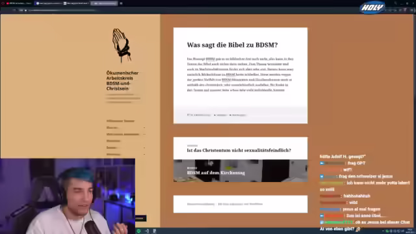416x234 pixels.
Task: Select the third browser tab
Action: pos(77,3)
